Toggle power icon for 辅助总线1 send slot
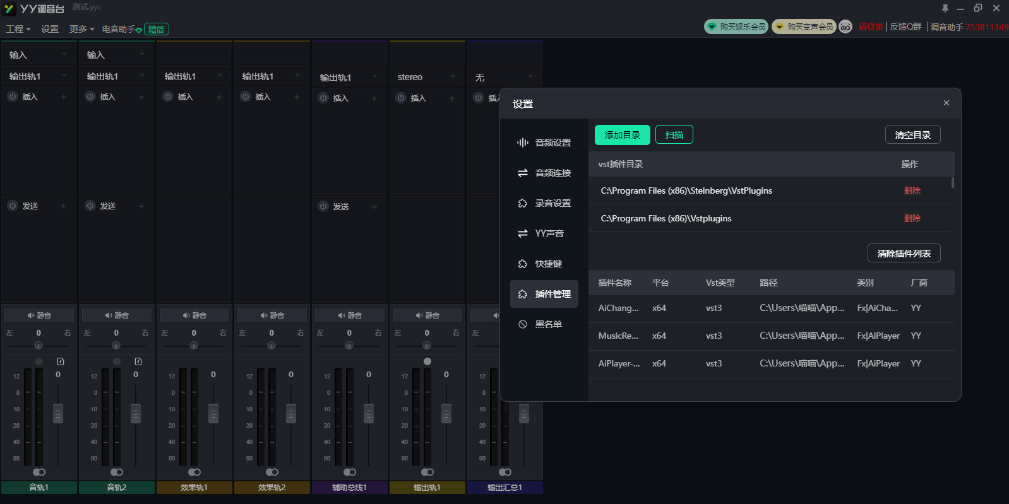1009x504 pixels. pos(323,206)
